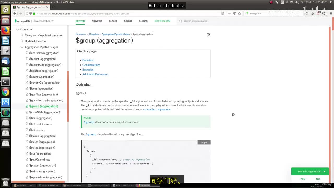Launch the Terminal from the dock
Image resolution: width=334 pixels, height=188 pixels.
5,82
